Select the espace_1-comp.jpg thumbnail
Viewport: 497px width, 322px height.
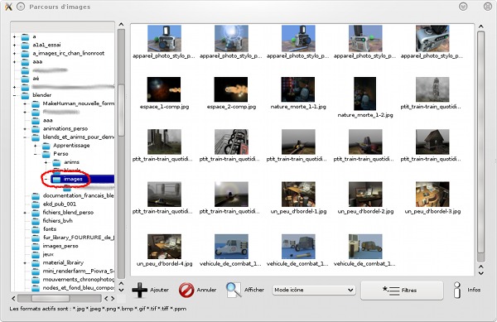164,89
